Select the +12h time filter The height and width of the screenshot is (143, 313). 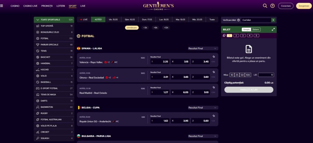pos(166,28)
